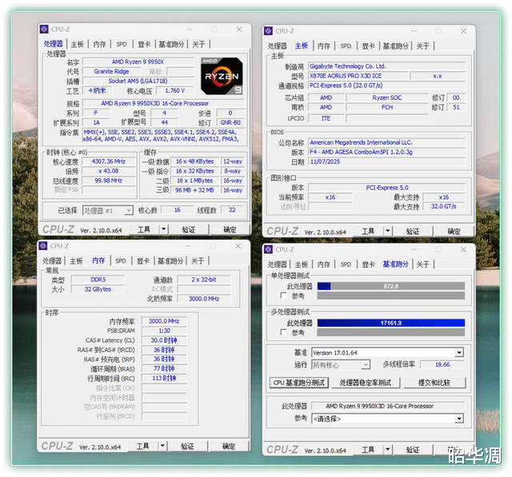Screen dimensions: 512x477
Task: Start the 处理器稳定率测试 stress test
Action: (x=366, y=383)
